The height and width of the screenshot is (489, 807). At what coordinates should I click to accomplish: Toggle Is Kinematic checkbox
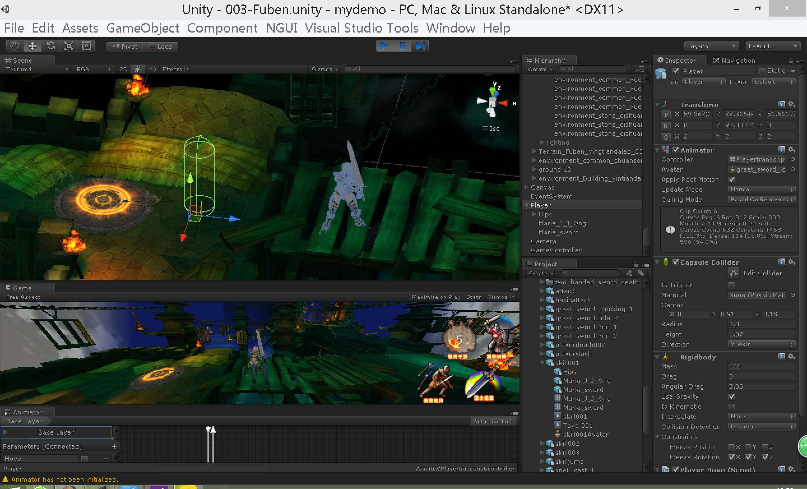pyautogui.click(x=731, y=407)
